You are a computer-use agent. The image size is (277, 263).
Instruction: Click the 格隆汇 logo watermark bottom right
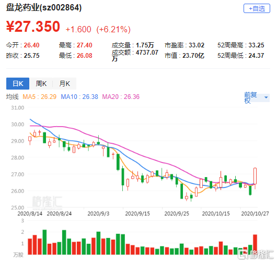256,255
